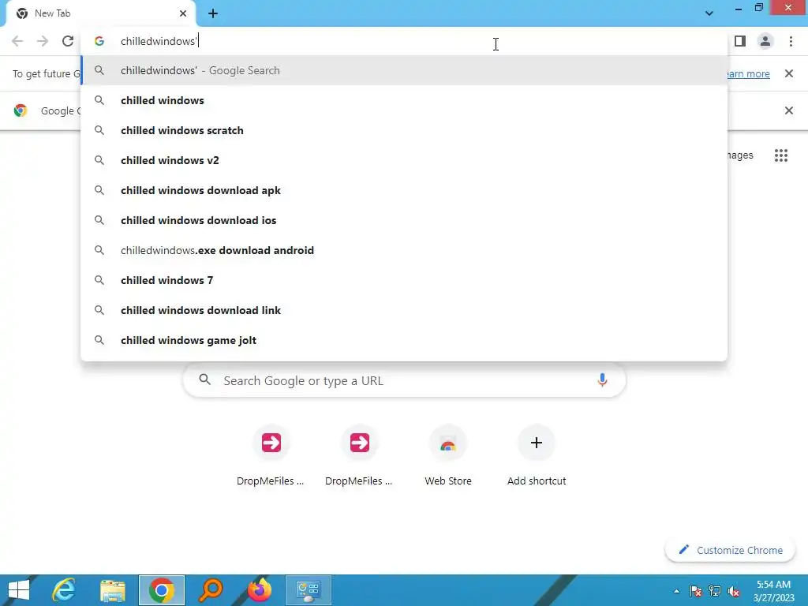This screenshot has height=606, width=808.
Task: Dismiss the 'To get future' infobar
Action: pos(789,73)
